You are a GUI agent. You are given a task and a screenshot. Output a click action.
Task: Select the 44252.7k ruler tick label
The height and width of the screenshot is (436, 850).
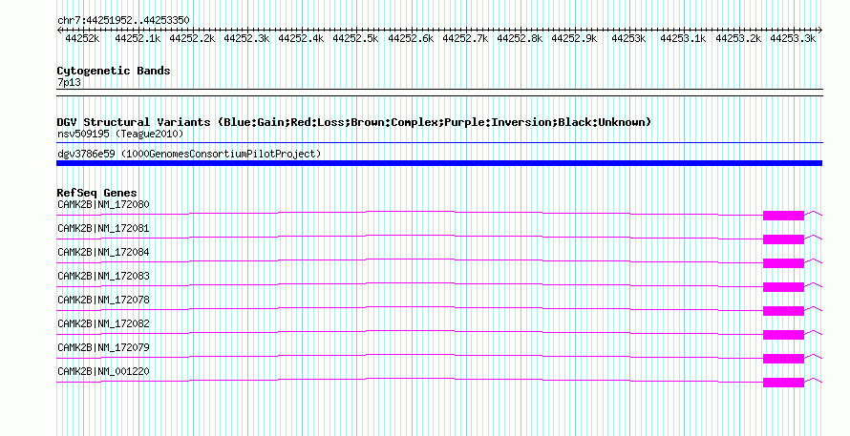[x=466, y=38]
